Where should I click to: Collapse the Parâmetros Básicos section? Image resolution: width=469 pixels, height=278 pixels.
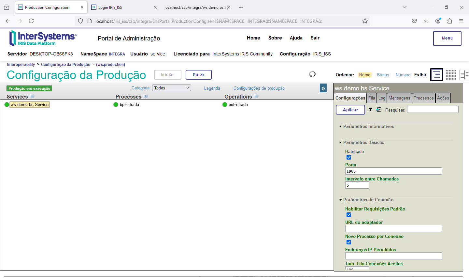click(363, 143)
